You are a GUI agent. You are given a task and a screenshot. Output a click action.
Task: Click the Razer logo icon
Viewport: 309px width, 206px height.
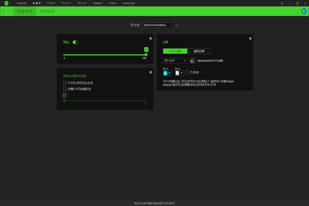click(x=6, y=3)
